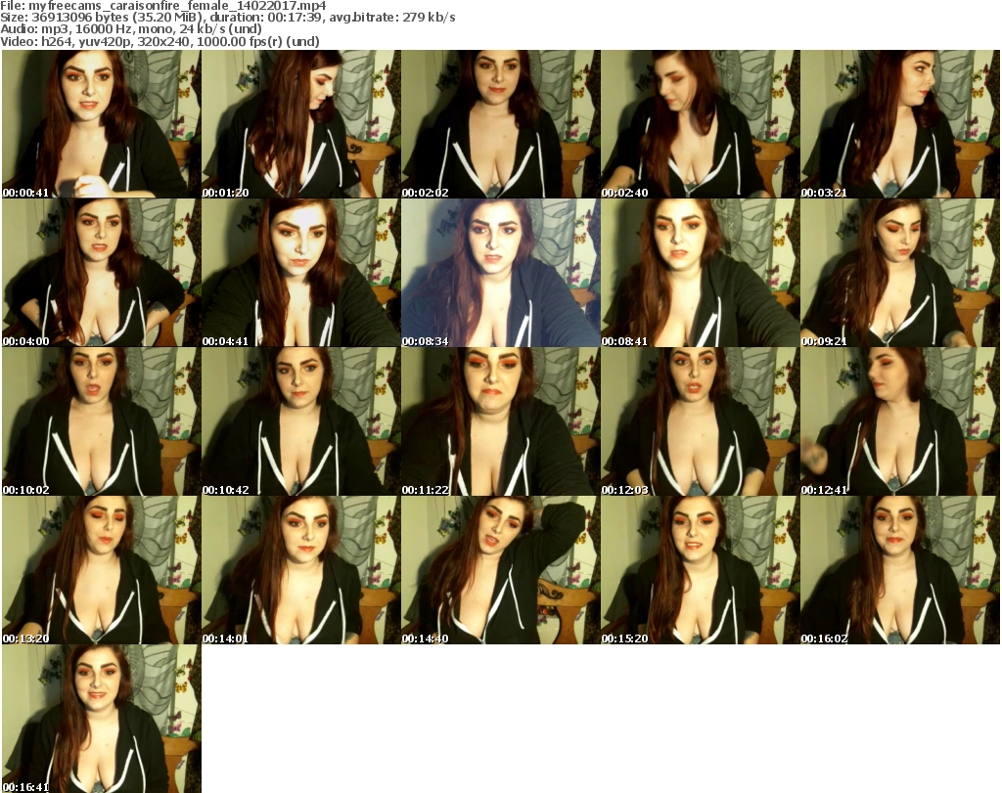Choose the thumbnail frame stamped 00:13:20

coord(102,570)
